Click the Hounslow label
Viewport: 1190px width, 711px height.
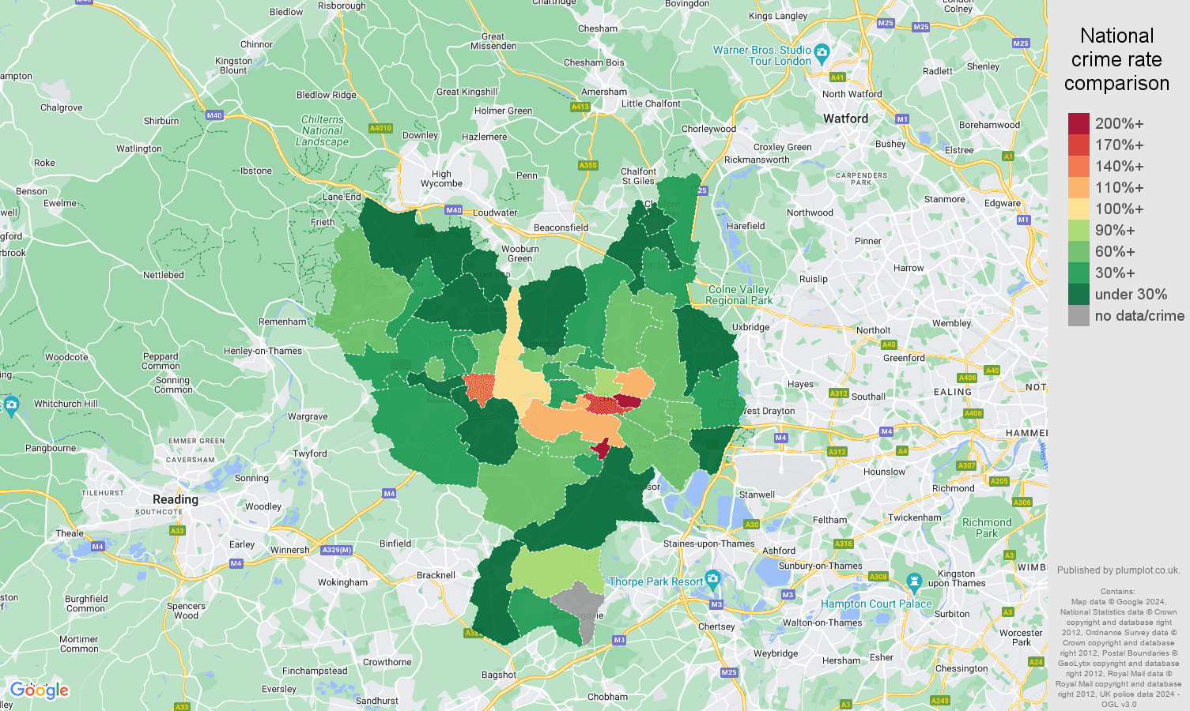click(x=884, y=472)
